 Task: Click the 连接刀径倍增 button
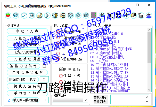(23, 66)
